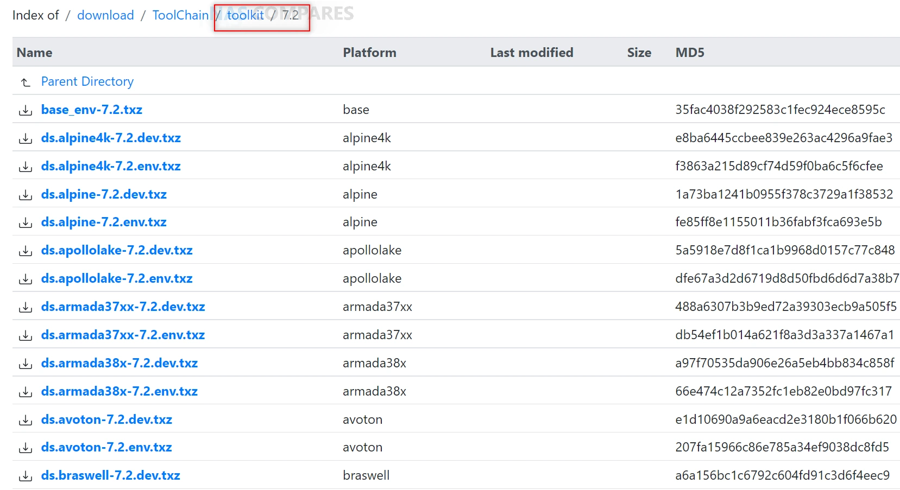Open ds.braswell-7.2.dev.txz link

[x=111, y=475]
